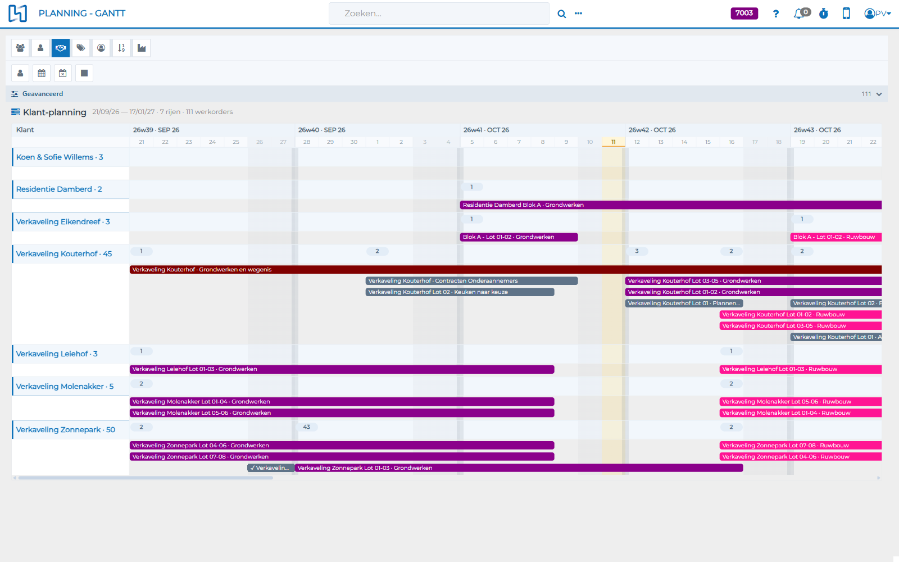Toggle the person filter button in second toolbar row
The image size is (899, 562).
tap(20, 73)
